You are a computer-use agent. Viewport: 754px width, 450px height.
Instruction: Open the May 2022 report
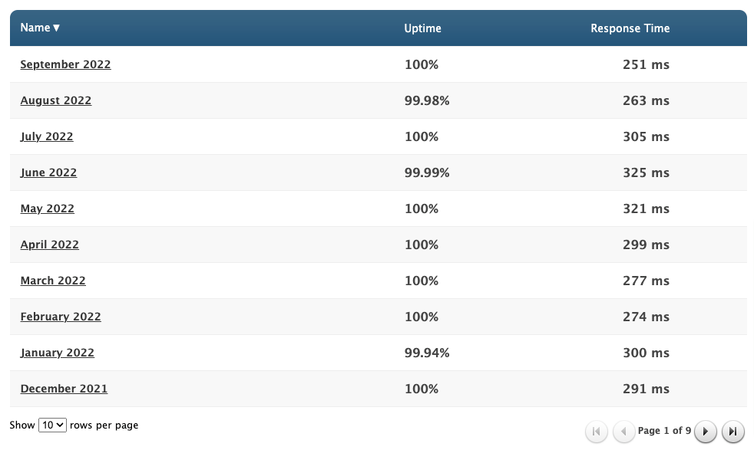coord(48,209)
